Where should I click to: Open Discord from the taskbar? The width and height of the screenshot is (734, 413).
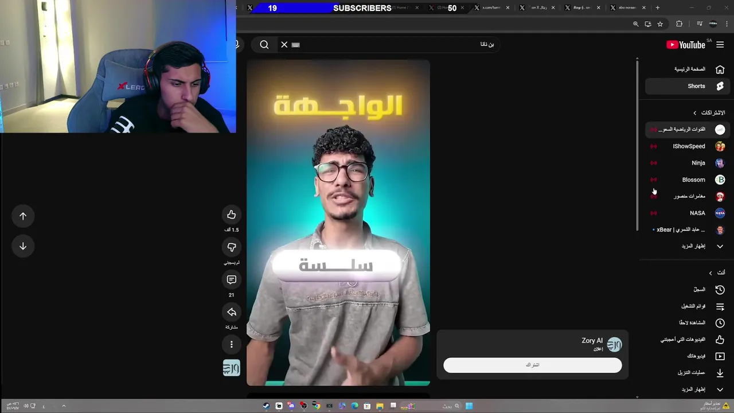[291, 406]
